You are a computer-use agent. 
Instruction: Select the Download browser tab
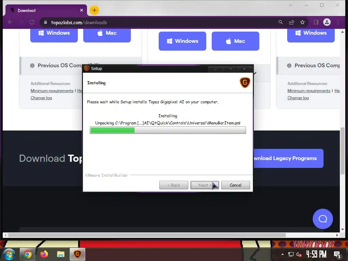click(45, 11)
